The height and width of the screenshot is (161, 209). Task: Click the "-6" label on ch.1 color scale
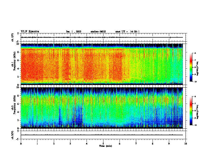(x=195, y=53)
